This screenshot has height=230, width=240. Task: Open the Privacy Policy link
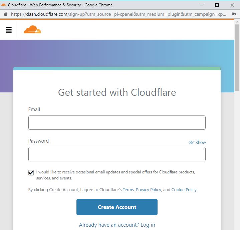(149, 190)
